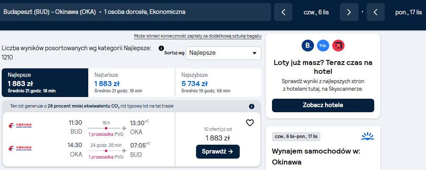
Task: Click the Trip.com logo icon
Action: (323, 46)
